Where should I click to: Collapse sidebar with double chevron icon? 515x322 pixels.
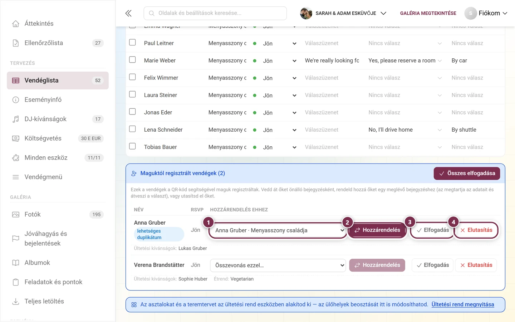(128, 13)
